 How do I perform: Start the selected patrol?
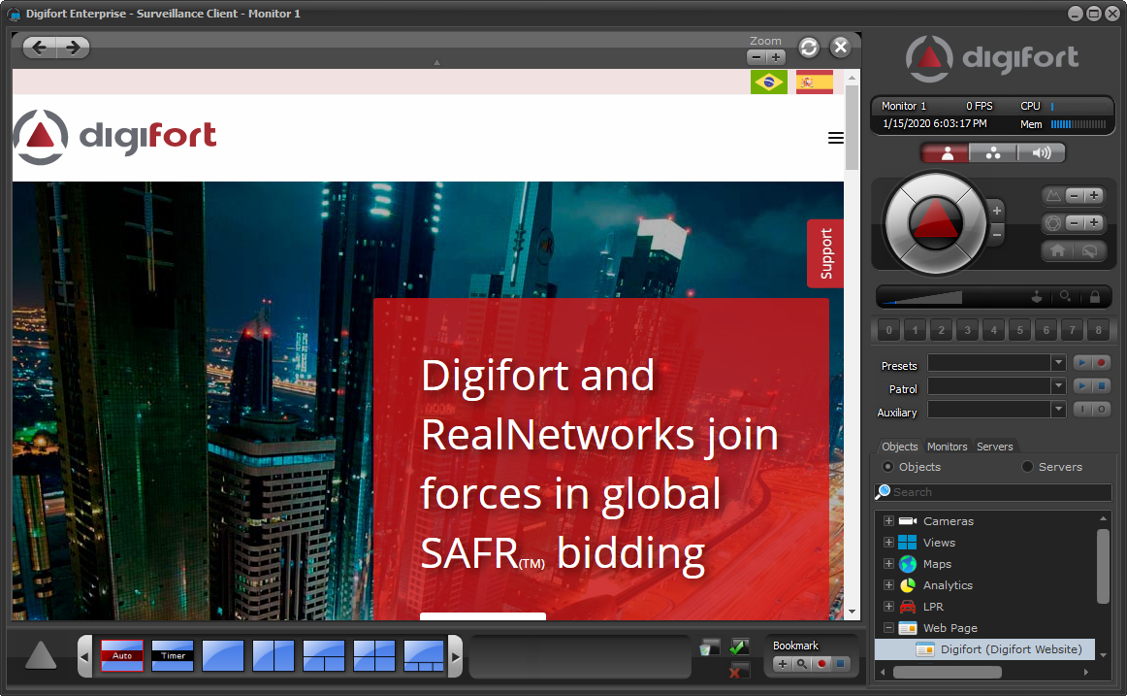[x=1082, y=386]
